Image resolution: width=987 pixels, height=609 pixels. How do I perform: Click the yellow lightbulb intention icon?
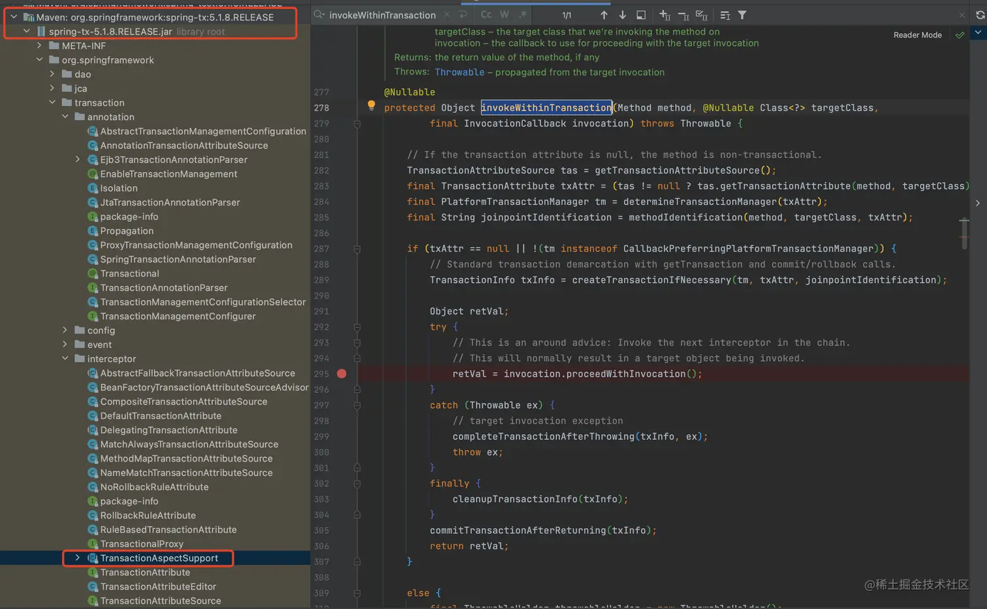[x=371, y=105]
